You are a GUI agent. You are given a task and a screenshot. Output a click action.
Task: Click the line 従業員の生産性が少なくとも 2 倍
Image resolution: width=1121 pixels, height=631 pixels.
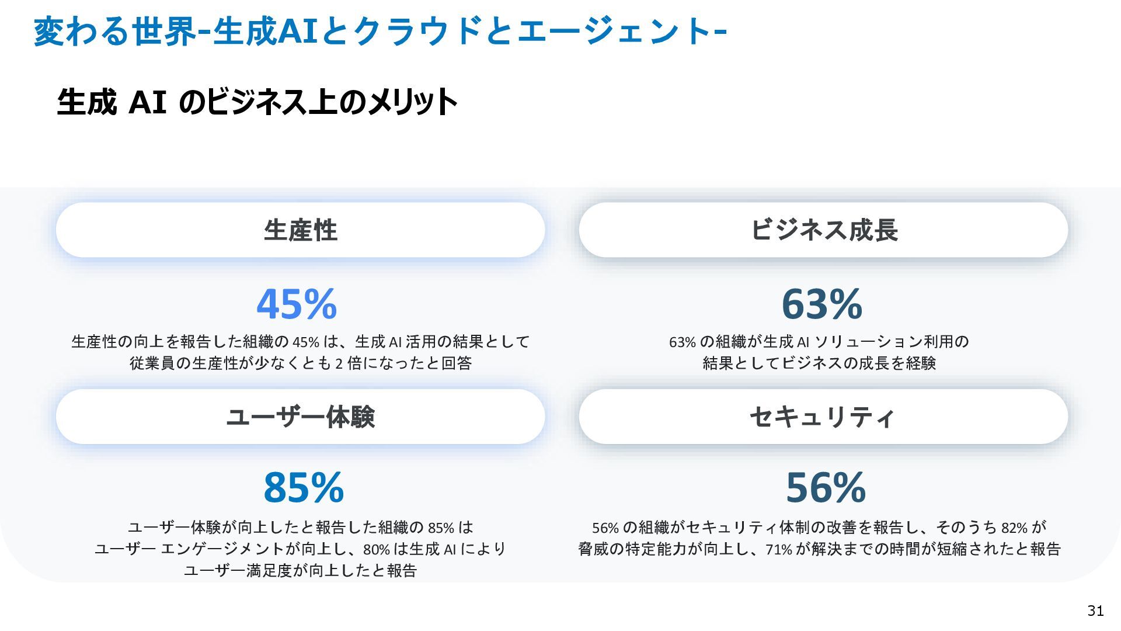301,363
